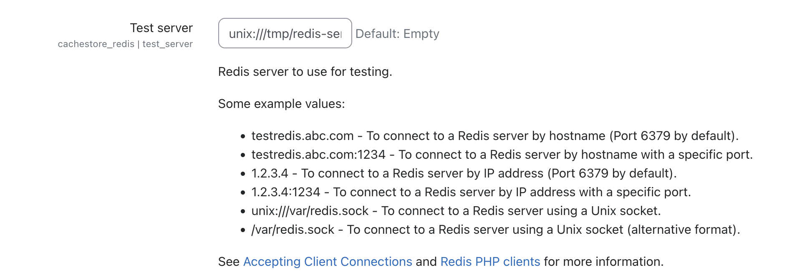This screenshot has width=787, height=280.
Task: Click the 'Test server' setting label
Action: click(161, 28)
